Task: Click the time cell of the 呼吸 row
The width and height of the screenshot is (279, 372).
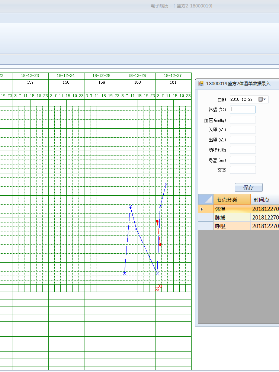Action: pos(265,226)
